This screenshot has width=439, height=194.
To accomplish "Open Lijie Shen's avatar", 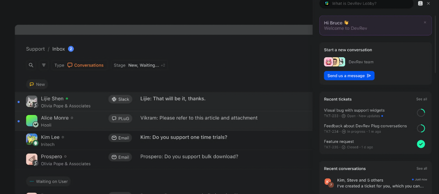I will [x=32, y=102].
